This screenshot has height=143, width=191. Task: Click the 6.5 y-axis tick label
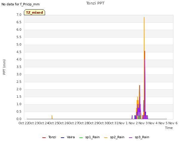pos(19,22)
